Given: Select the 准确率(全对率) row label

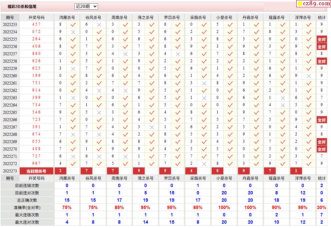Looking at the screenshot, I should point(27,207).
